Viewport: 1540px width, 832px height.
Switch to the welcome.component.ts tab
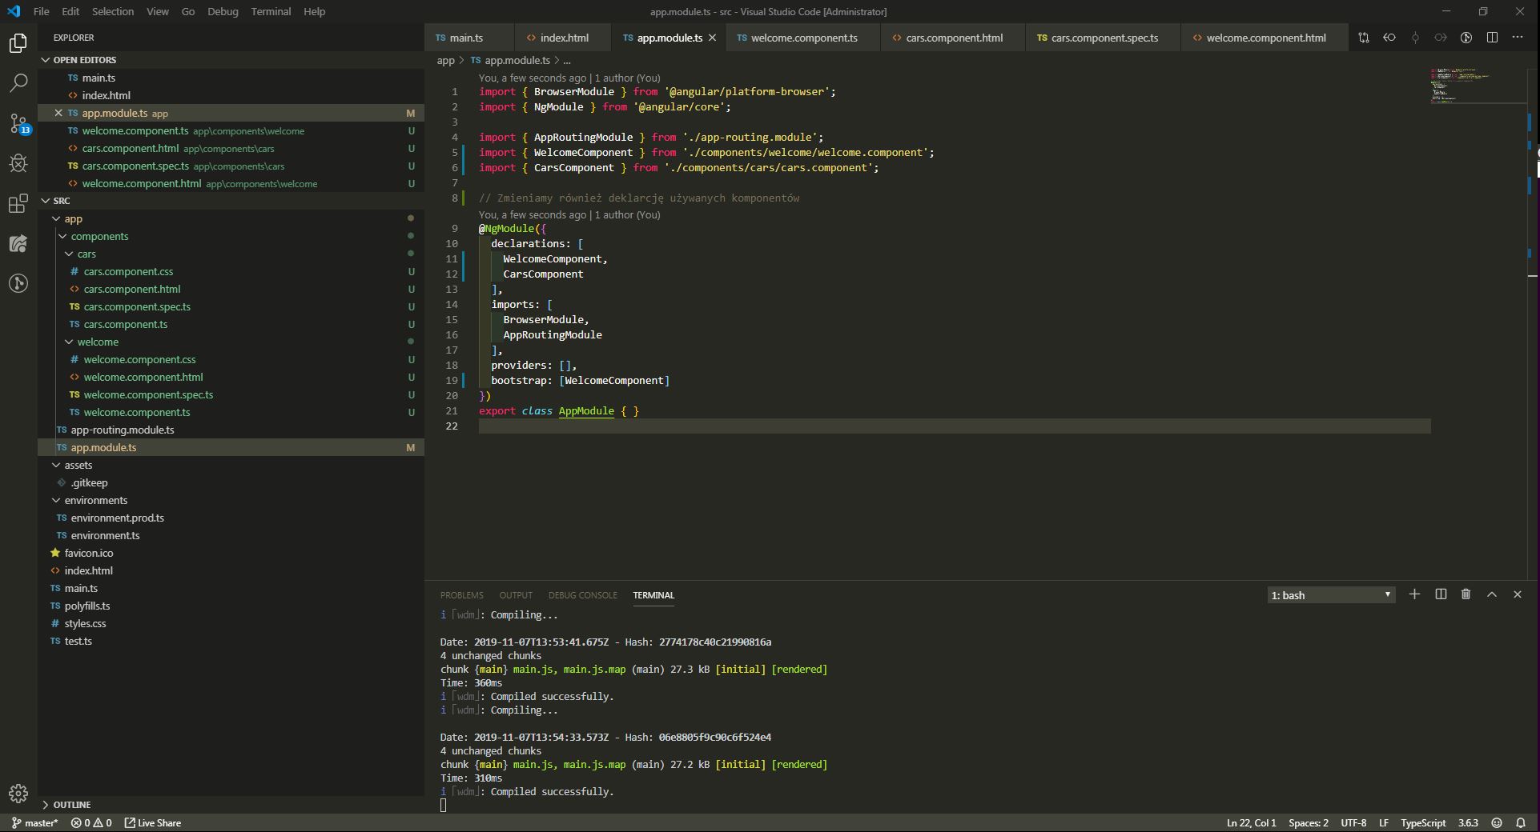click(803, 38)
